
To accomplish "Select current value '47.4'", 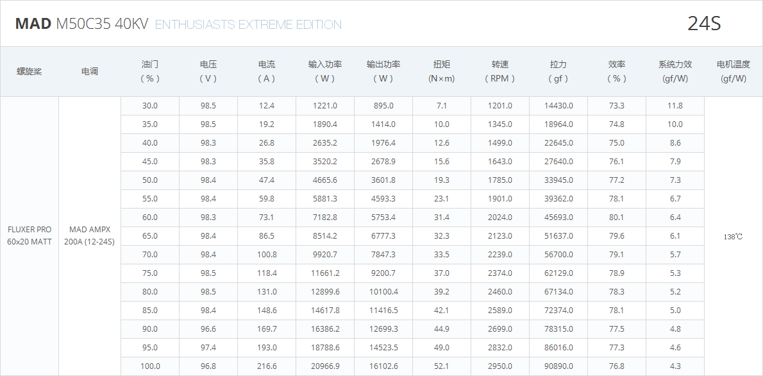I will [267, 180].
